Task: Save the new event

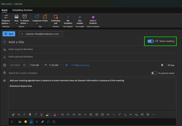Action: pos(9,34)
